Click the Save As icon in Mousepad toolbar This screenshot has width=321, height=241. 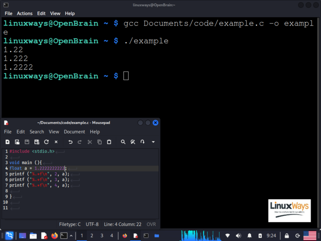37,142
